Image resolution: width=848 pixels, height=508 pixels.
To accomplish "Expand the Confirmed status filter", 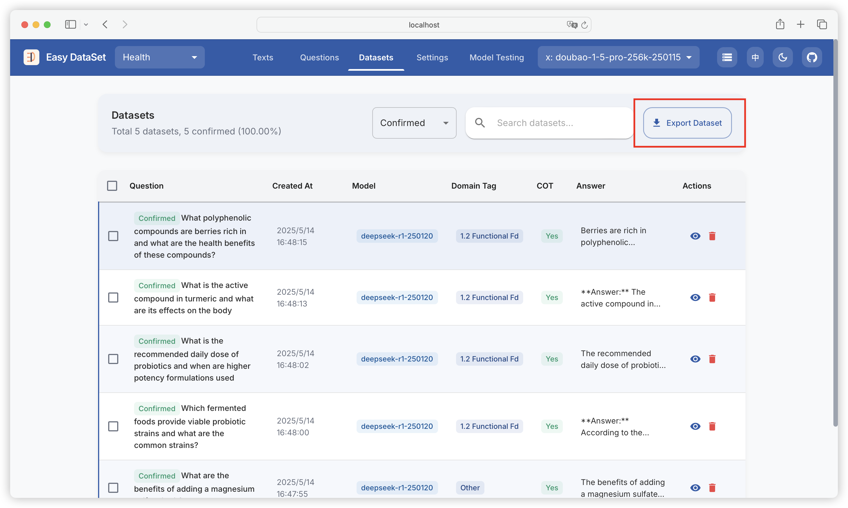I will coord(414,123).
